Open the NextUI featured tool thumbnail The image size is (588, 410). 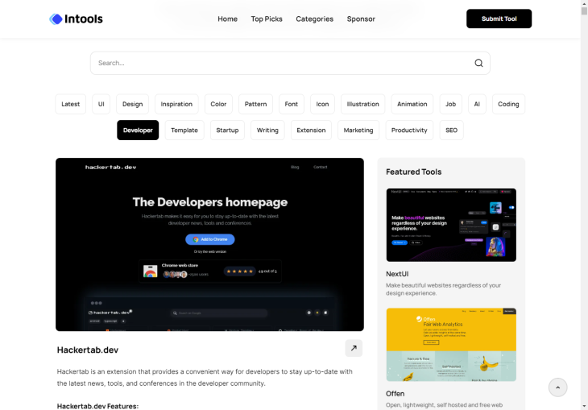click(451, 225)
